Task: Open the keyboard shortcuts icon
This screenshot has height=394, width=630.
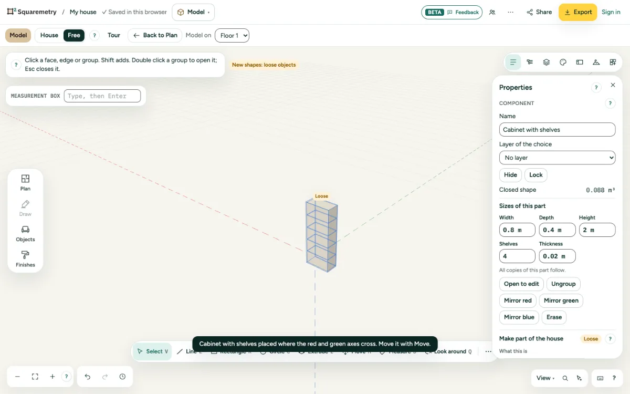Action: coord(600,378)
